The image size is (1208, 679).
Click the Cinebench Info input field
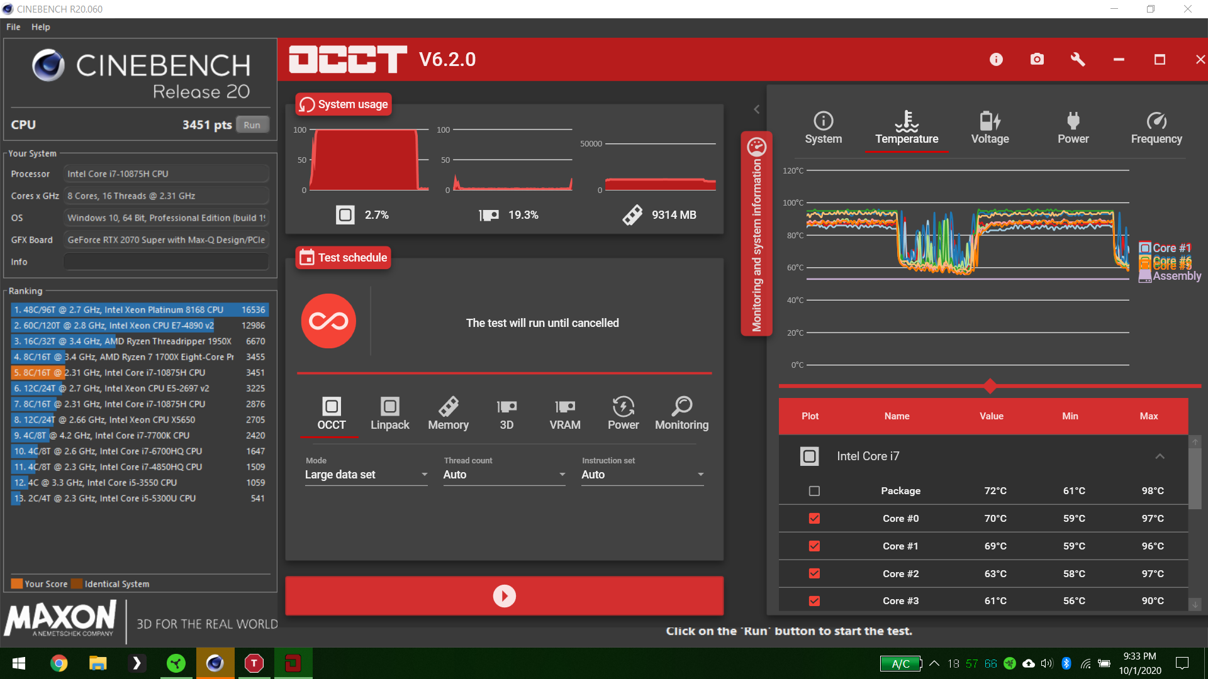tap(166, 262)
